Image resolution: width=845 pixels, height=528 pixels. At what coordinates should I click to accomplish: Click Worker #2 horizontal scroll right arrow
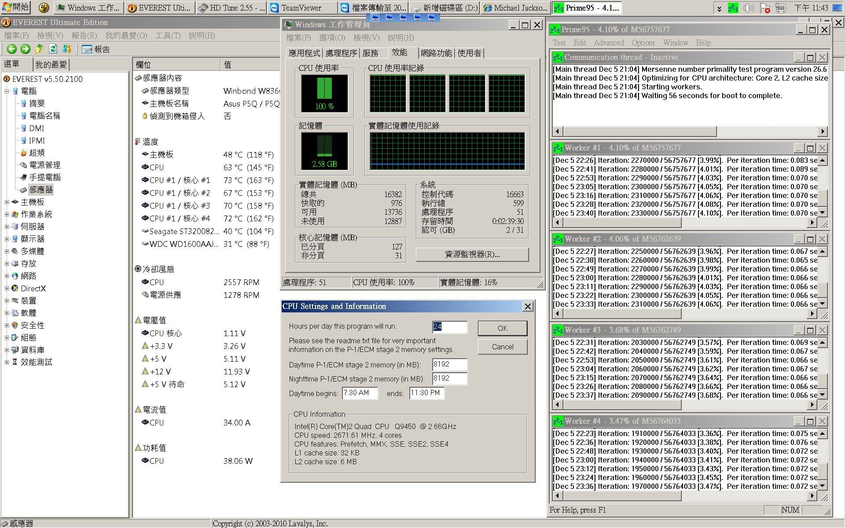(x=812, y=313)
